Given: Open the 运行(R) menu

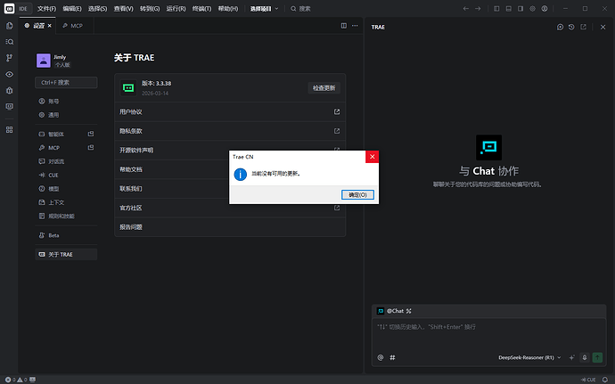Looking at the screenshot, I should pos(176,9).
